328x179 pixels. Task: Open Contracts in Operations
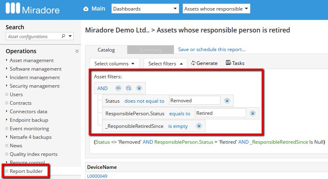pyautogui.click(x=20, y=103)
